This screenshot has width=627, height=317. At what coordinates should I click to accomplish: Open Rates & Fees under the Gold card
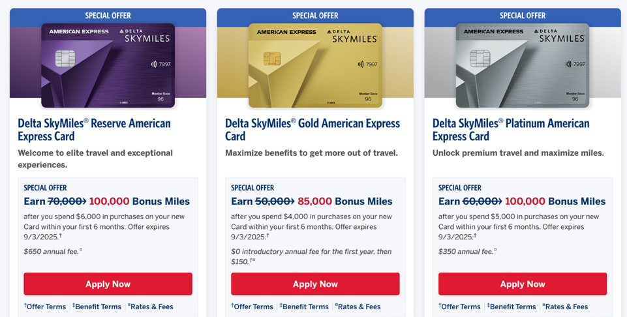(358, 307)
